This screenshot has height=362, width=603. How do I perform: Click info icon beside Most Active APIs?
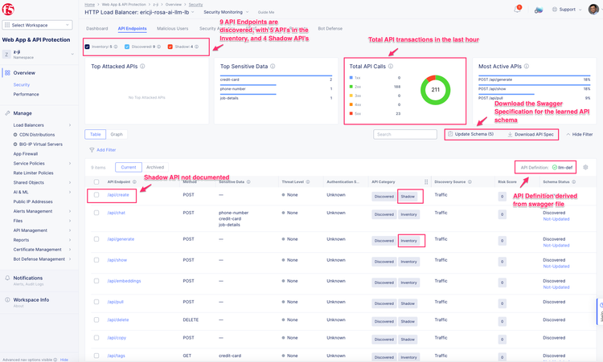tap(527, 67)
